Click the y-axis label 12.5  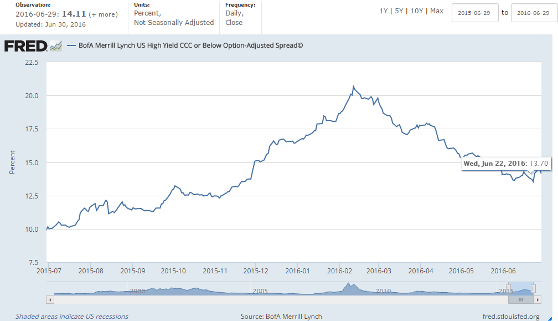32,196
